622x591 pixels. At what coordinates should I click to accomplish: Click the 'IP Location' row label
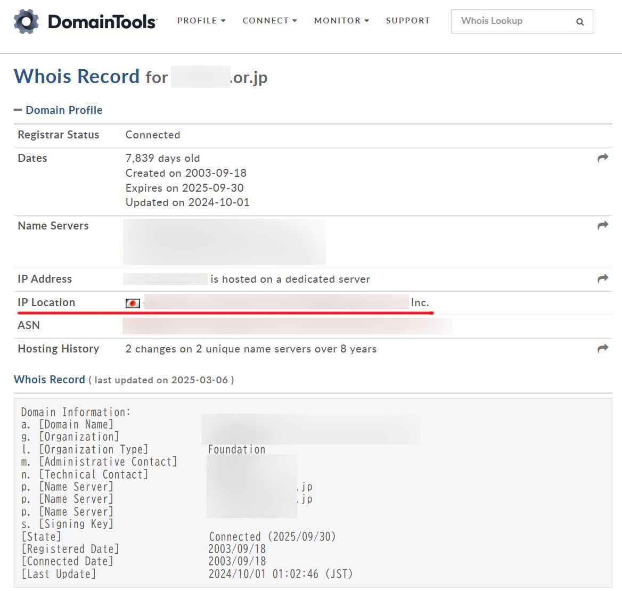pyautogui.click(x=46, y=302)
